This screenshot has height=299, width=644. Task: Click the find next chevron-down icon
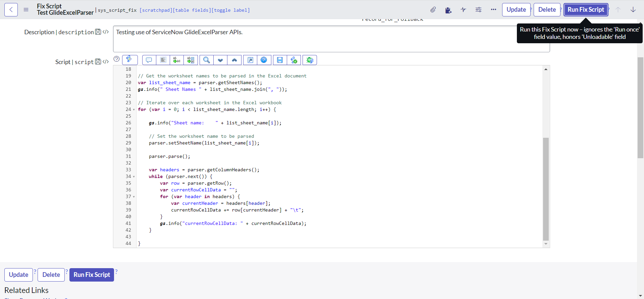coord(220,60)
